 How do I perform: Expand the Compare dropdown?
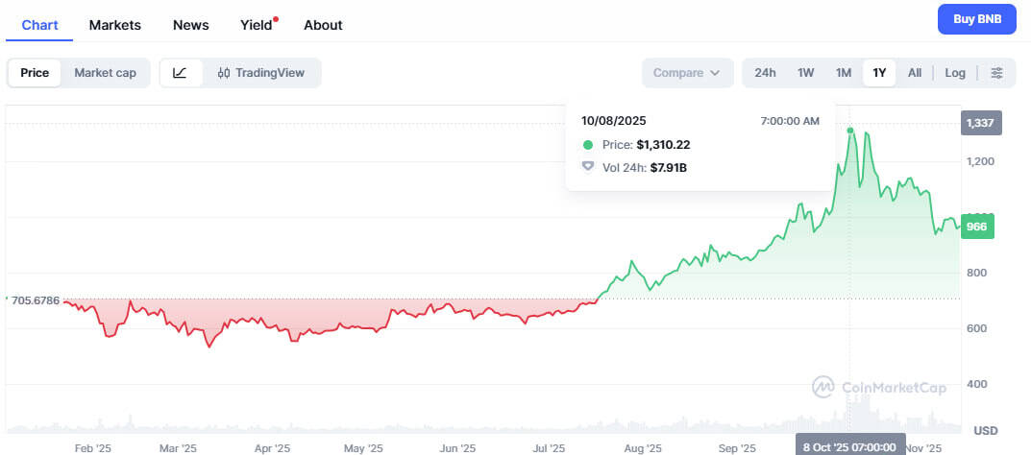pyautogui.click(x=686, y=73)
